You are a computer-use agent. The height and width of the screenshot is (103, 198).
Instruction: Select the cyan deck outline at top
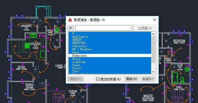(43, 11)
